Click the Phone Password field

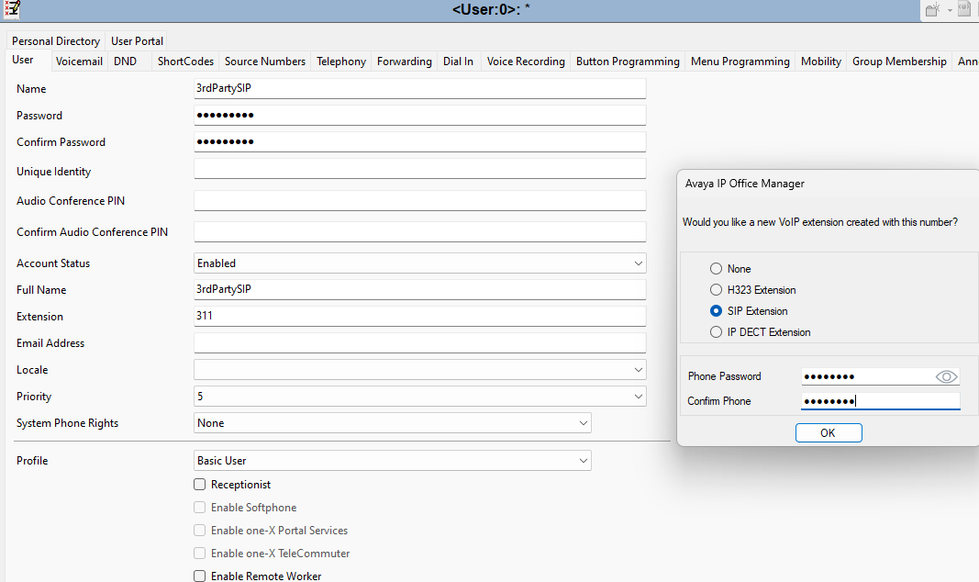[x=880, y=376]
